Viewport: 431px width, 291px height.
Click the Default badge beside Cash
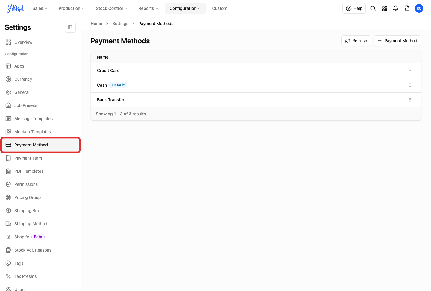[118, 85]
